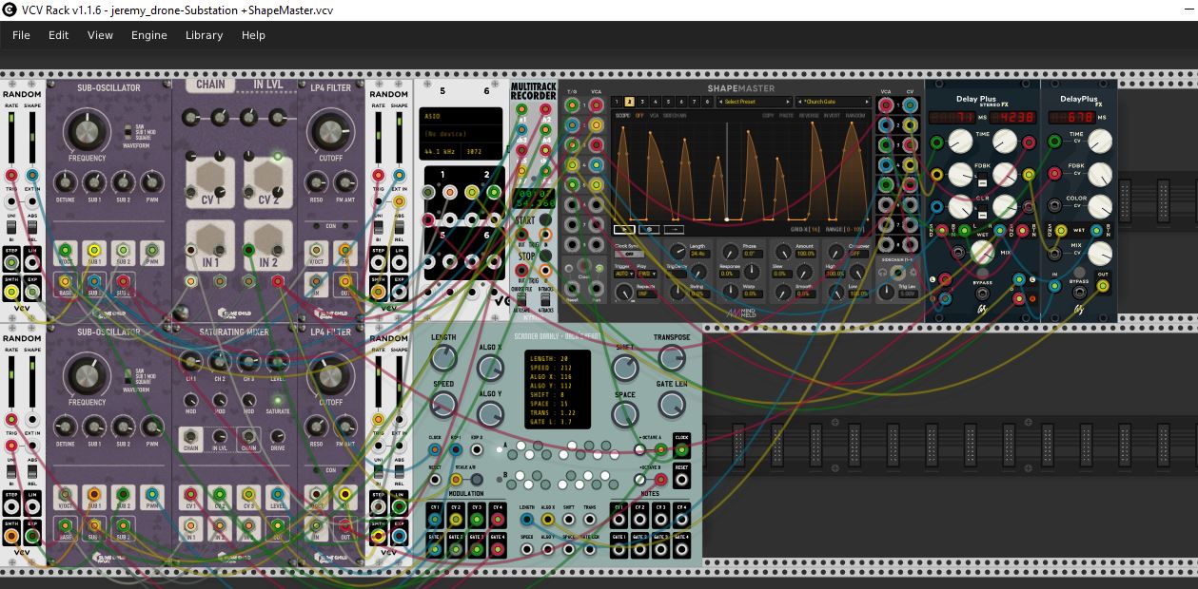
Task: Click the BASE output jack on upper Sub-Oscillator
Action: tap(65, 280)
